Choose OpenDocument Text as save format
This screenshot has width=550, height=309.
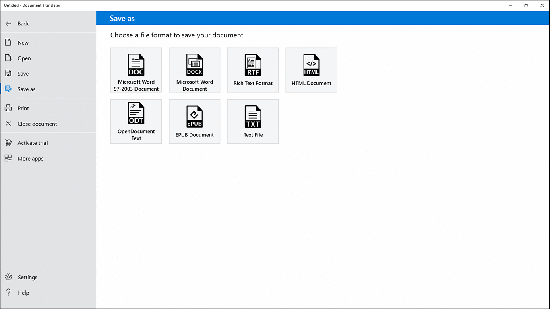pos(136,121)
